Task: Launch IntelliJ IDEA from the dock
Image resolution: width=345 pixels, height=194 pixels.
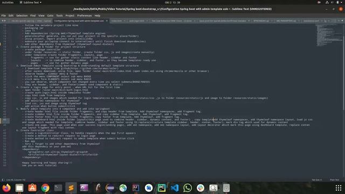Action: pyautogui.click(x=136, y=188)
